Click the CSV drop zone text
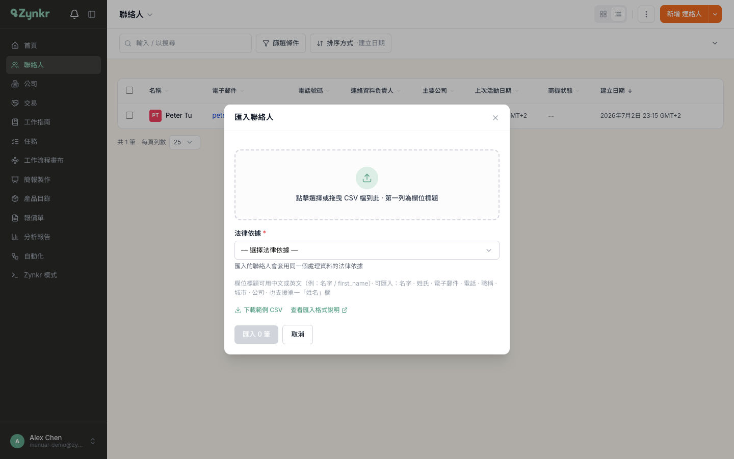734x459 pixels. pos(367,198)
